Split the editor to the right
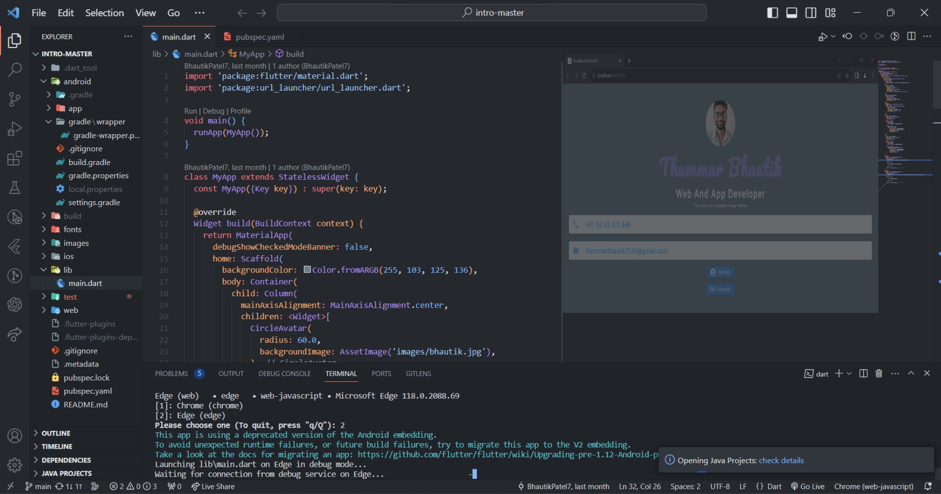941x494 pixels. click(911, 36)
